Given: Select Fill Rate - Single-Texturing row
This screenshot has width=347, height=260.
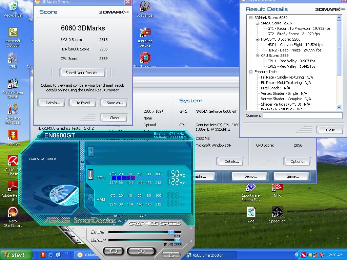Looking at the screenshot, I should [x=287, y=77].
